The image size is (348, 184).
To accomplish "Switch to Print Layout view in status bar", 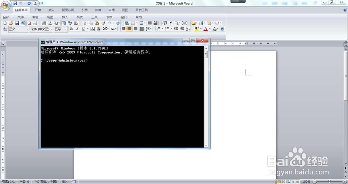I will 279,182.
